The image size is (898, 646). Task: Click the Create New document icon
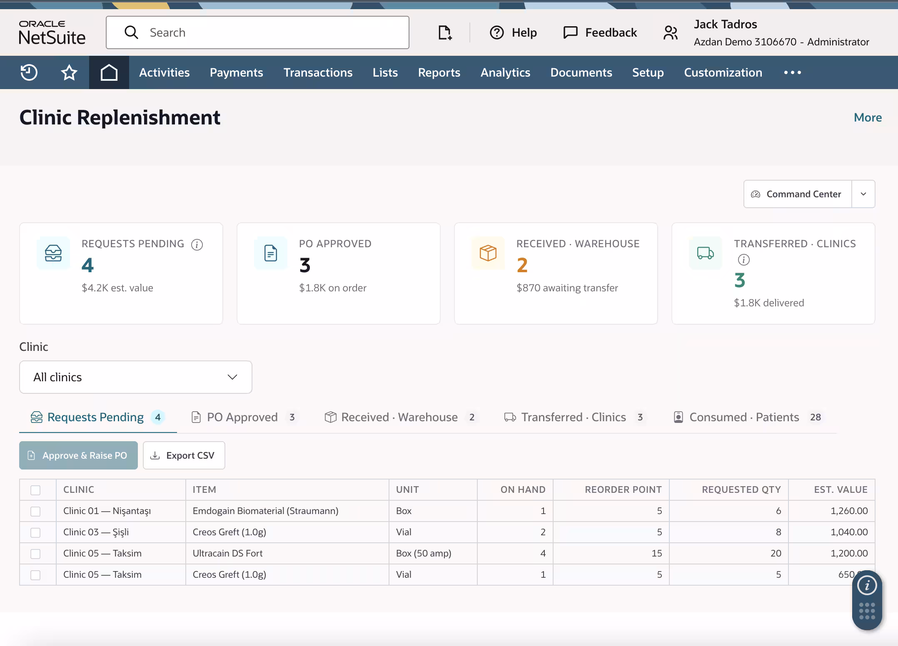445,32
